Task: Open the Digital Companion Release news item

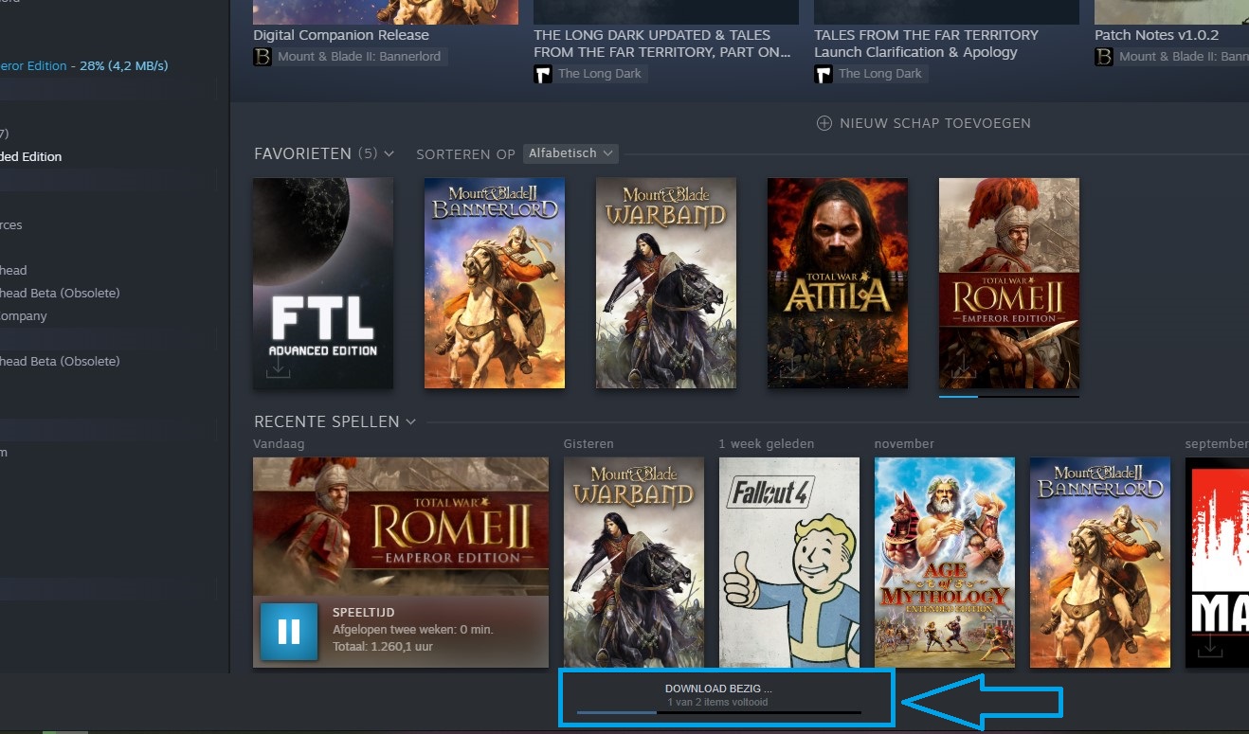Action: tap(340, 34)
